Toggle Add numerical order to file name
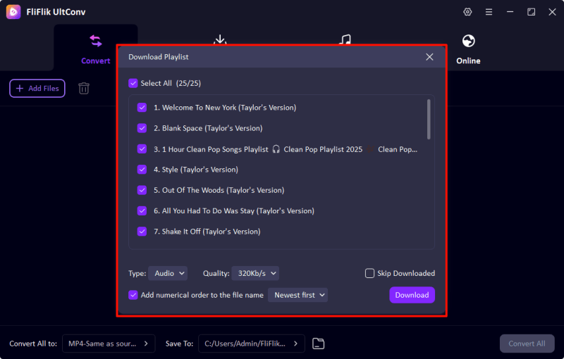This screenshot has width=564, height=359. [x=133, y=295]
